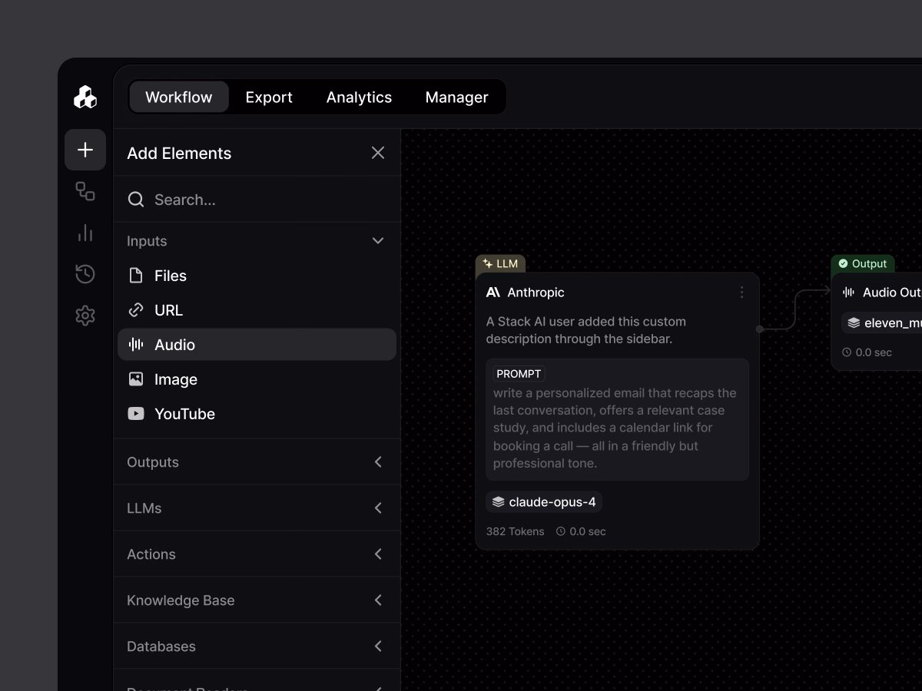The height and width of the screenshot is (691, 922).
Task: Click the sparkle icon in LLM tag
Action: 487,263
